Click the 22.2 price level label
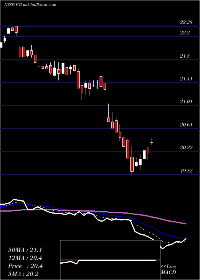 click(185, 33)
